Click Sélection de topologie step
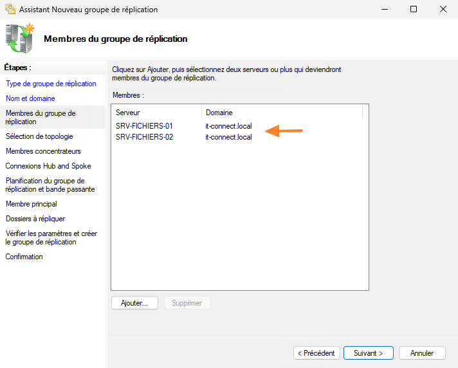Image resolution: width=458 pixels, height=368 pixels. 39,136
